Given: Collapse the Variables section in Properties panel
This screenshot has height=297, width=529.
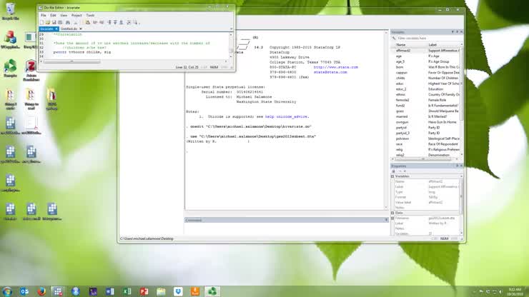Looking at the screenshot, I should point(393,177).
